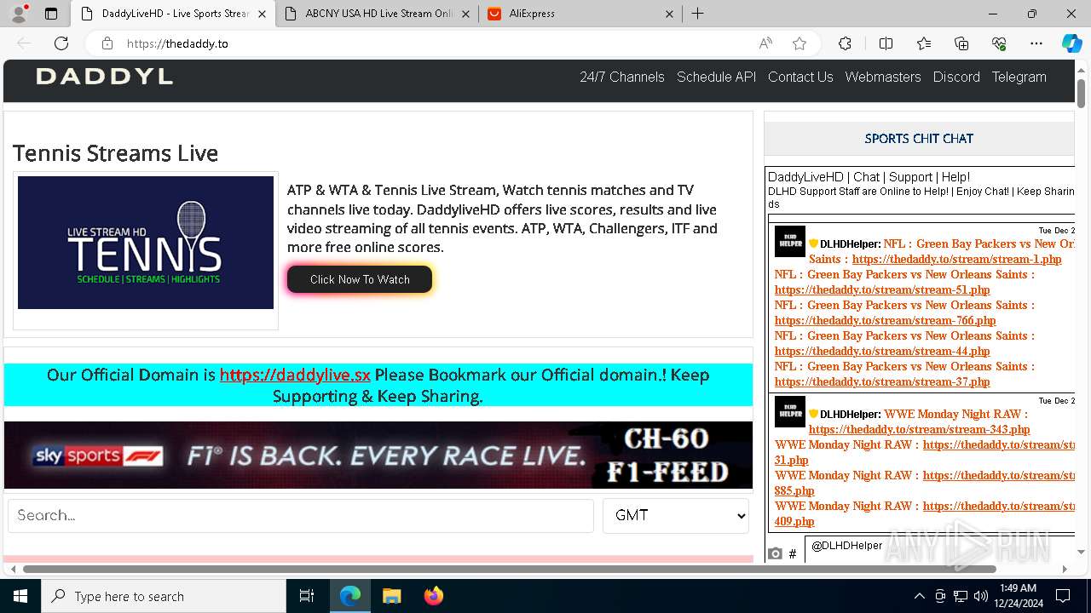The image size is (1091, 613).
Task: Launch Firefox from taskbar
Action: coord(433,596)
